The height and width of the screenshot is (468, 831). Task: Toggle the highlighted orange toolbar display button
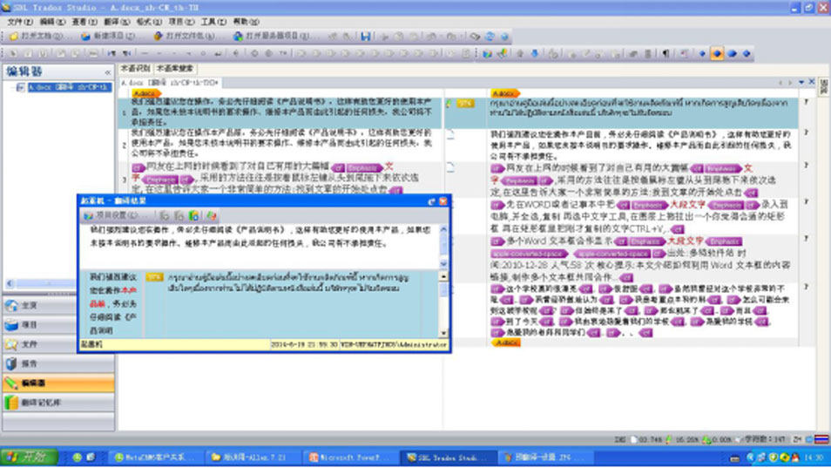[x=717, y=53]
